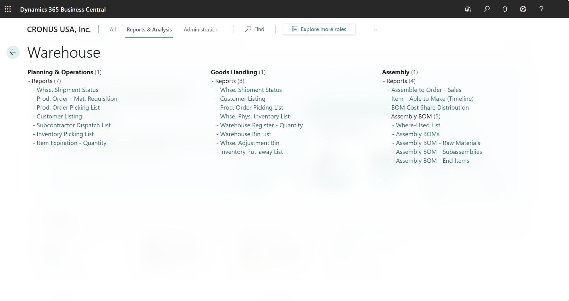
Task: Open the Inventory Put-away List report
Action: tap(251, 152)
